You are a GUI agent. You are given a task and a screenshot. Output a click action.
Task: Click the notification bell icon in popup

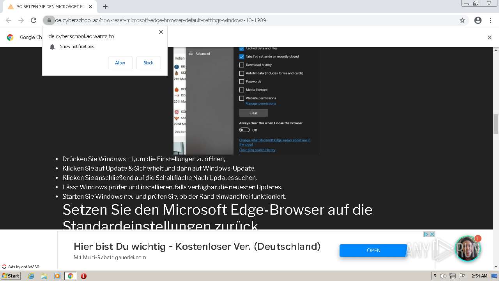click(52, 47)
